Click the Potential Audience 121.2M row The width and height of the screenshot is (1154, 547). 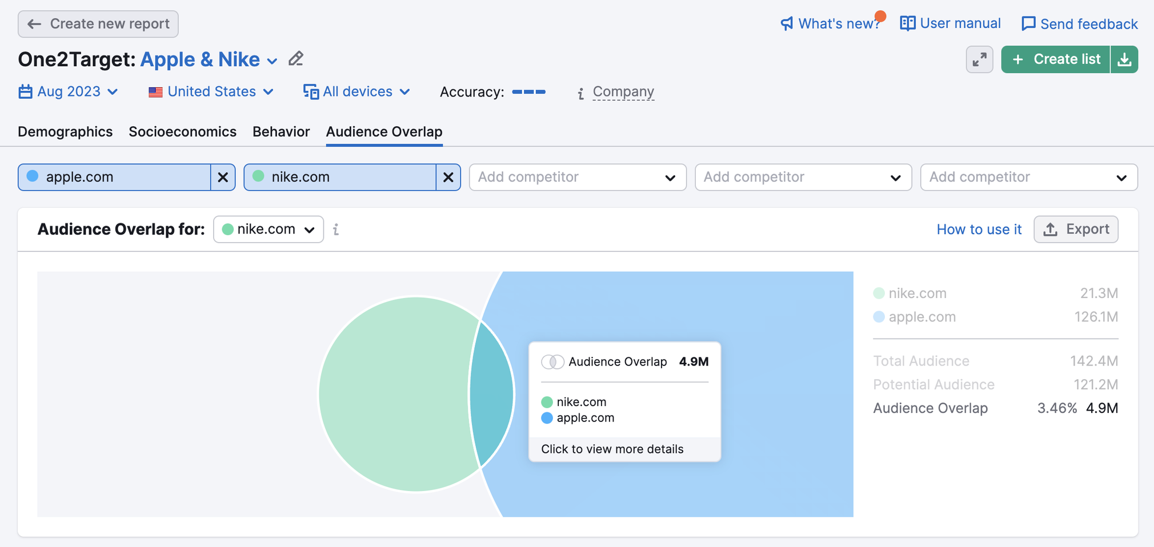995,384
